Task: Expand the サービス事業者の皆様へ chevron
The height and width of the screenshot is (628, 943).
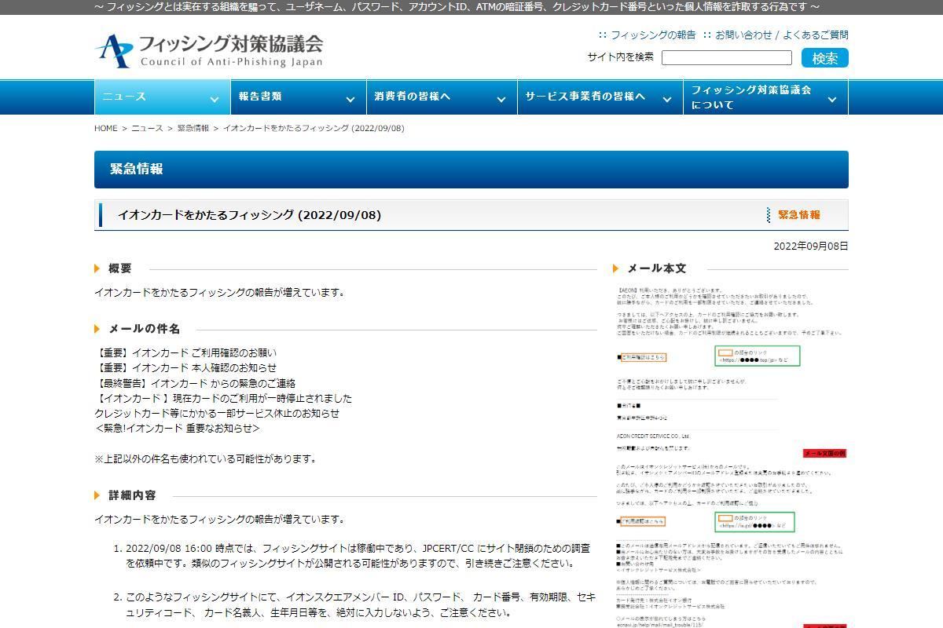Action: pos(666,99)
